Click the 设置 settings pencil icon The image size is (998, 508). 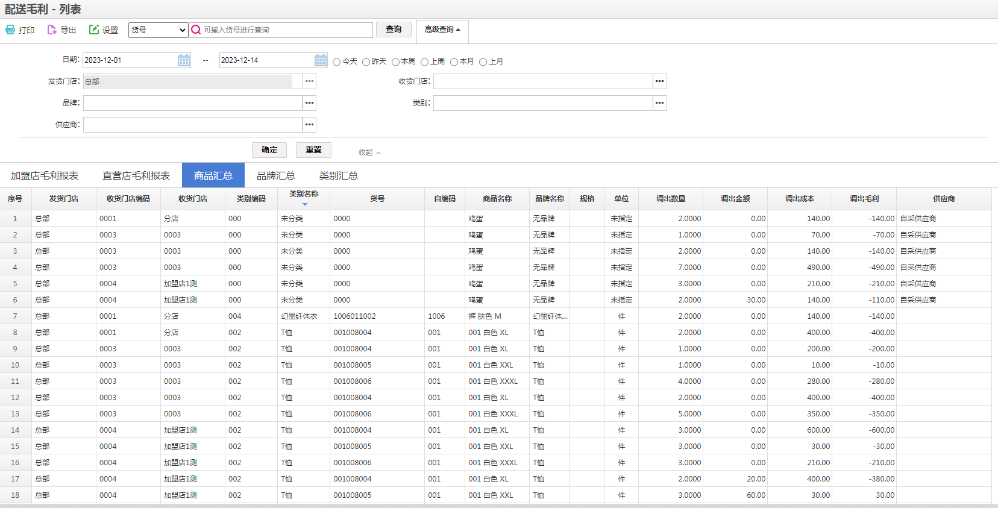94,30
